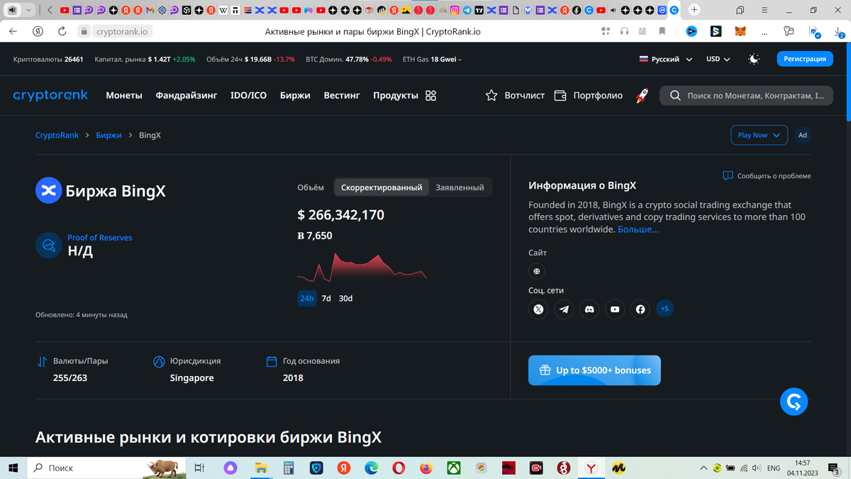Click Up to $5000+ bonuses button
The height and width of the screenshot is (479, 851).
pos(594,370)
